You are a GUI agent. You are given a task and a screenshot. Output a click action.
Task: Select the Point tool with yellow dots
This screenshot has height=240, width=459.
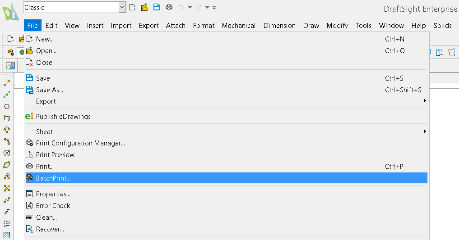point(7,188)
